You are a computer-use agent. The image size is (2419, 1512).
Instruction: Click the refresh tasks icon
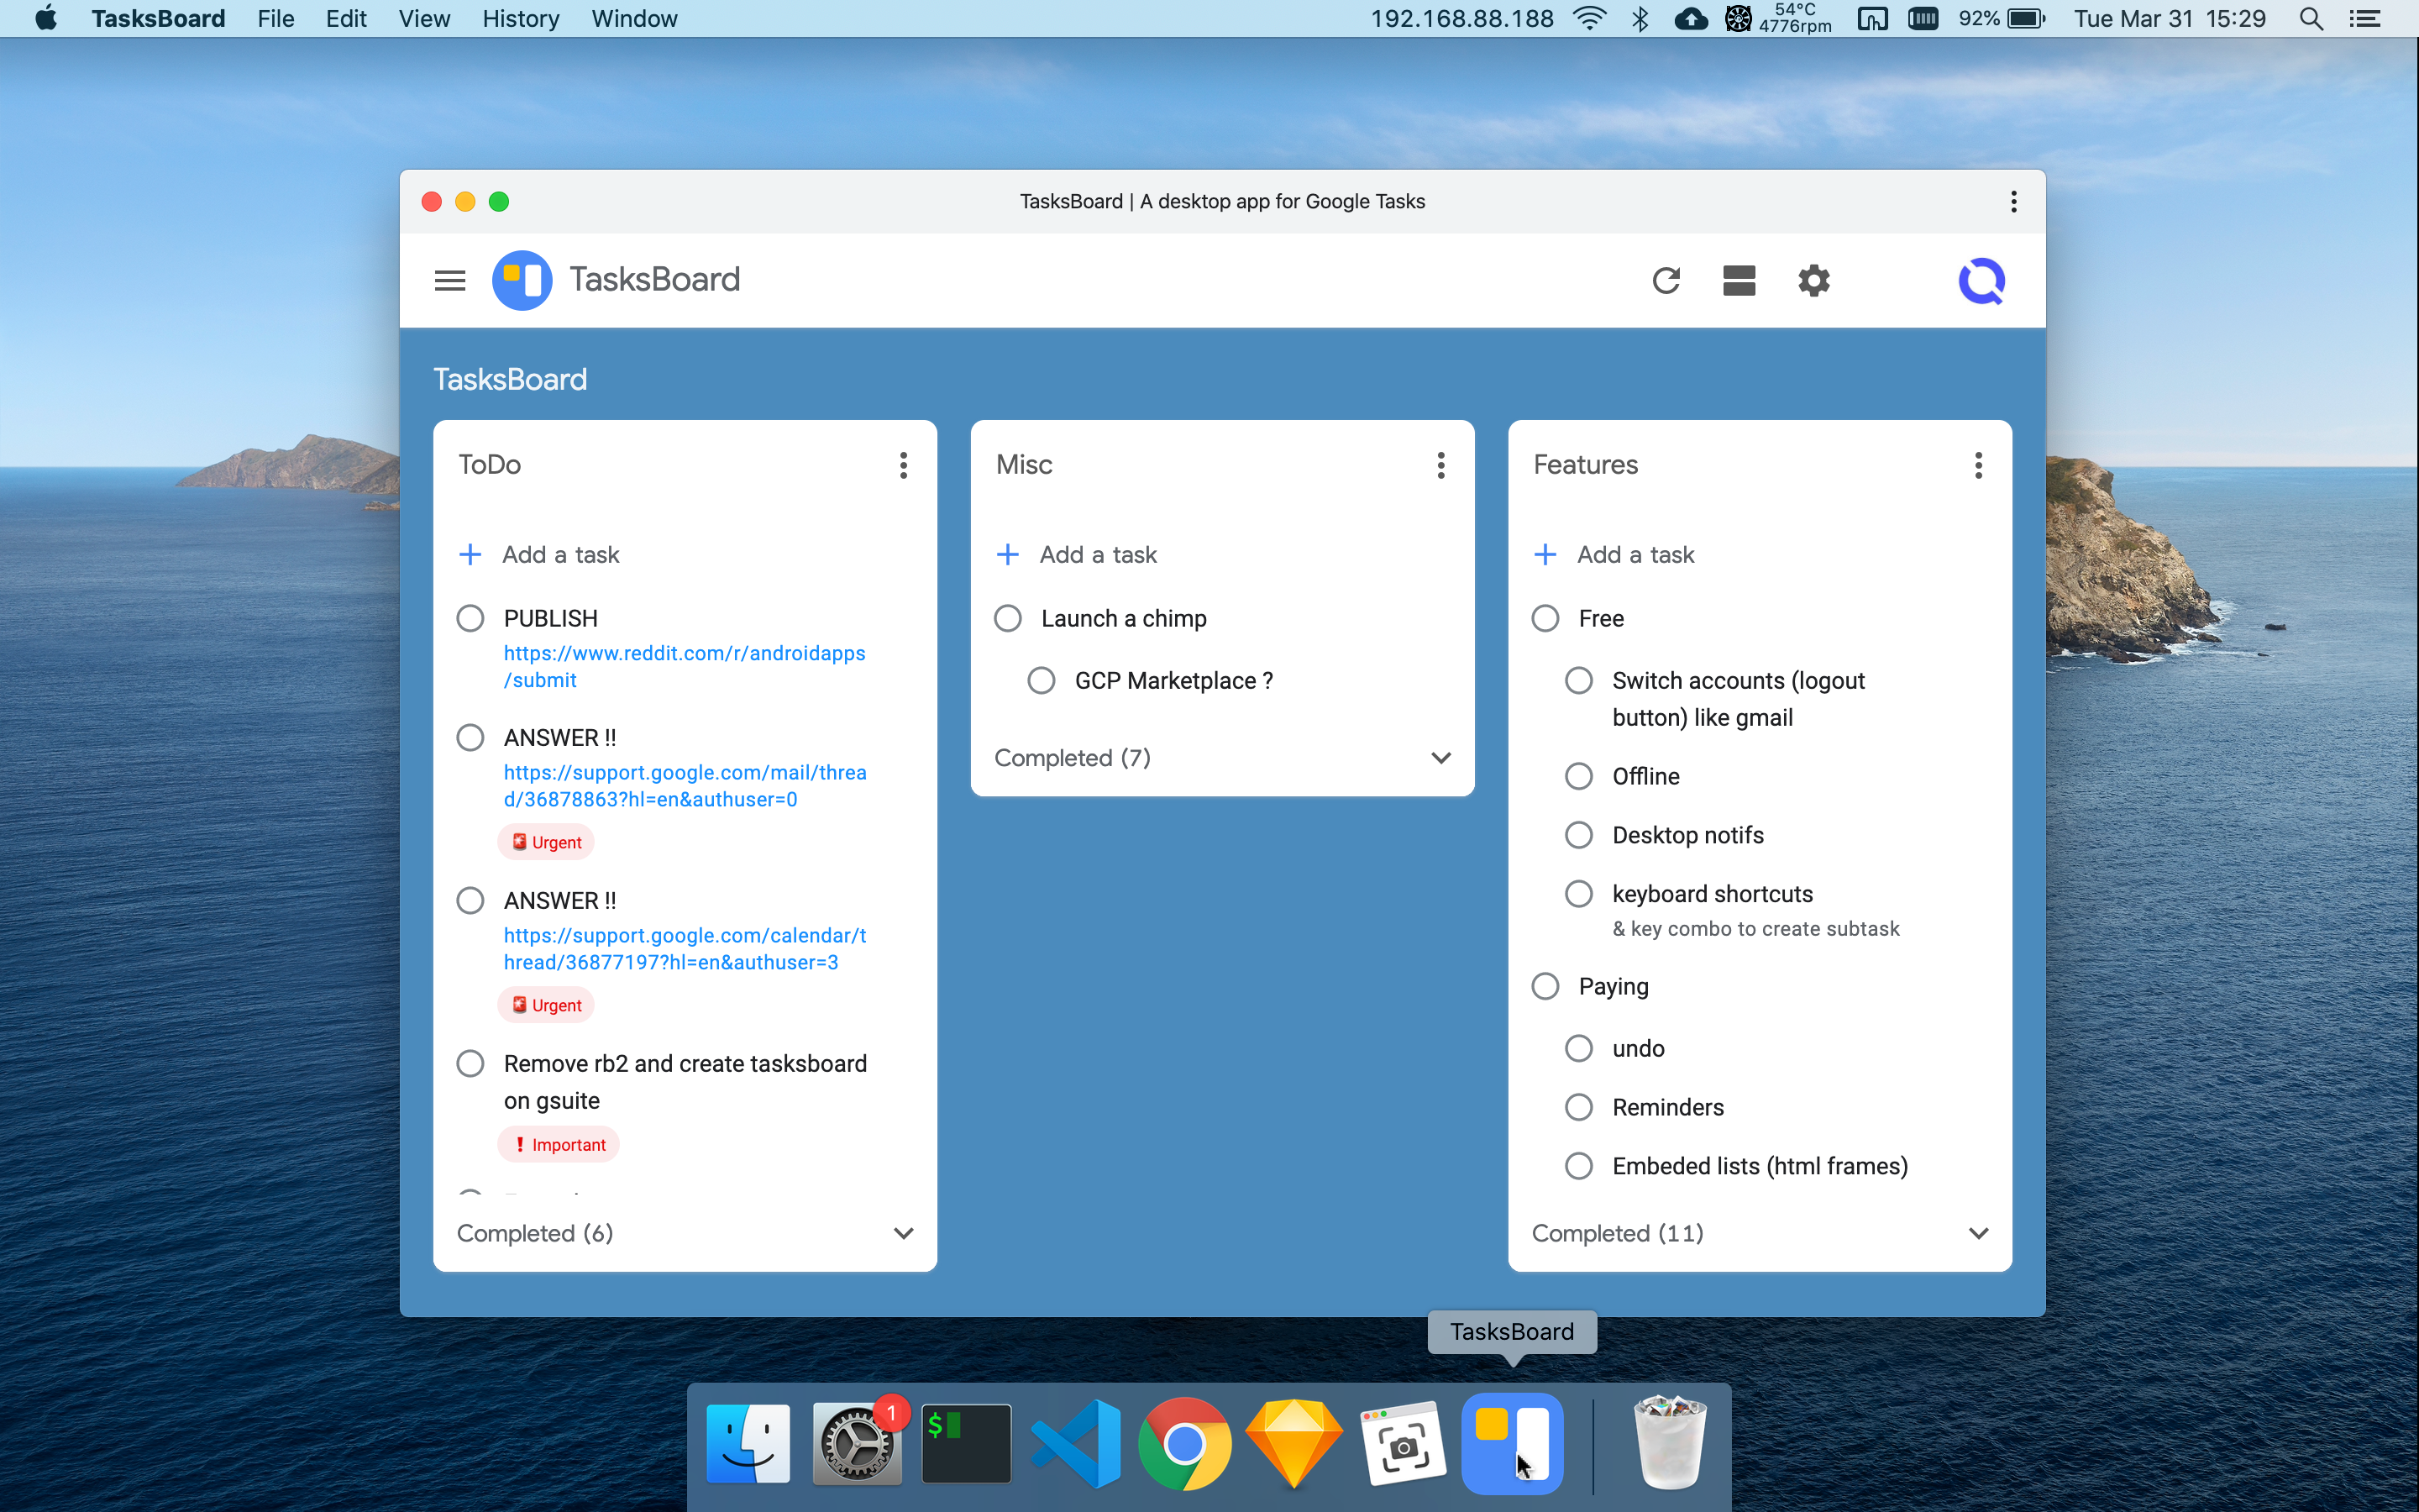1666,280
